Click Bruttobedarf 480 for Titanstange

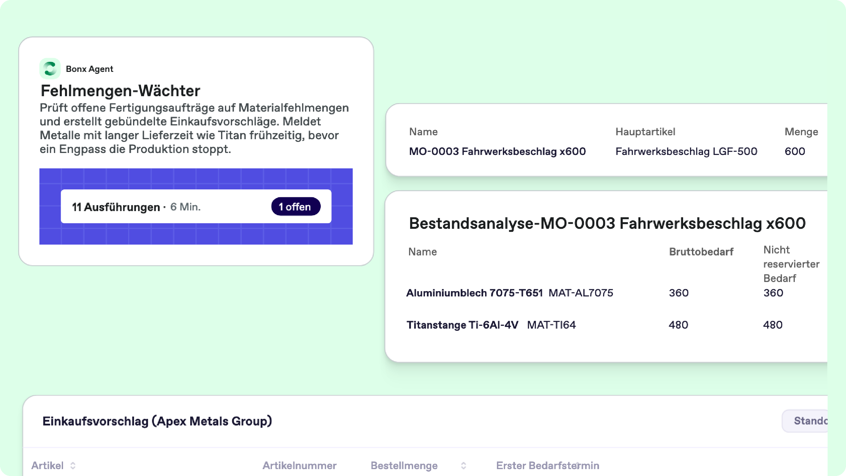678,325
